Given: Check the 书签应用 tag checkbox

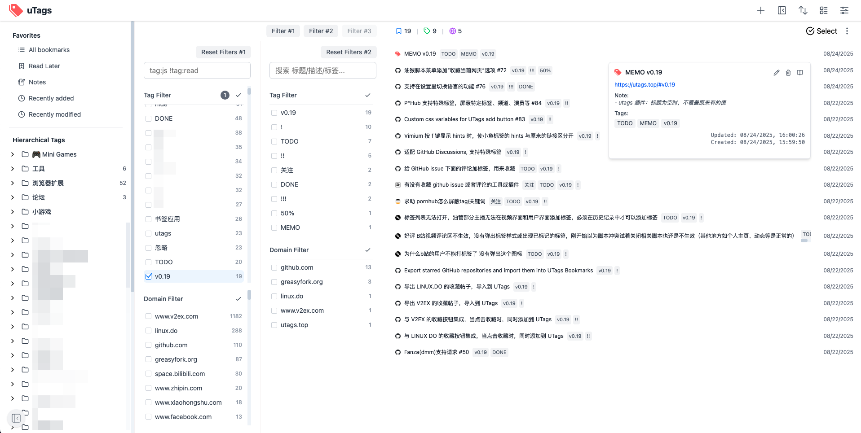Looking at the screenshot, I should [149, 219].
